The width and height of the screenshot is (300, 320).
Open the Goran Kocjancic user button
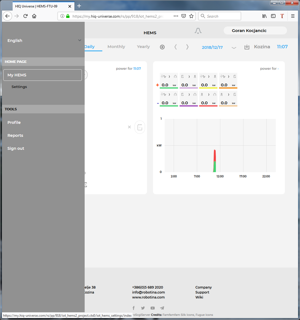(x=255, y=31)
